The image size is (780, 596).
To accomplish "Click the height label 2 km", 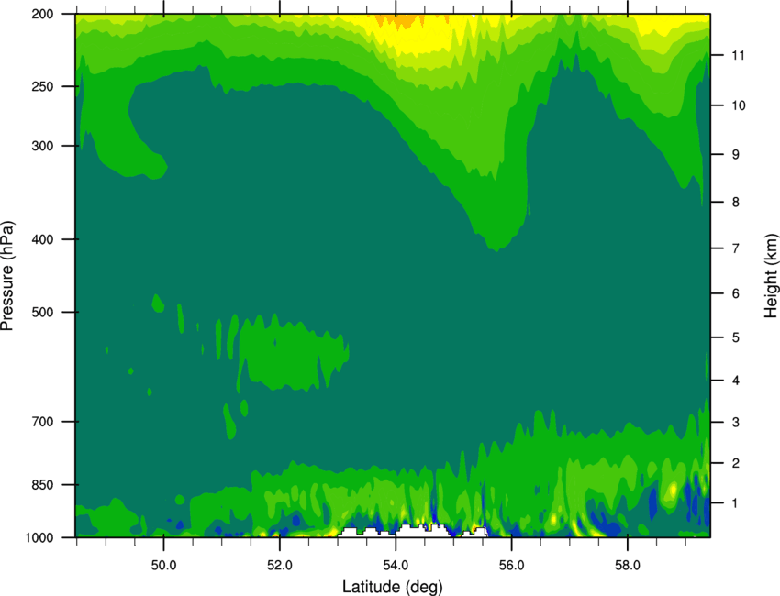I will point(735,463).
